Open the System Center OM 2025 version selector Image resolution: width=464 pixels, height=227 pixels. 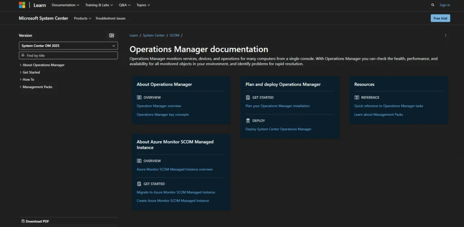point(68,46)
